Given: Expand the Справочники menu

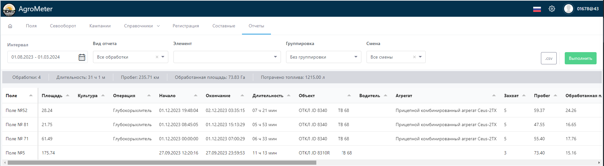Looking at the screenshot, I should (x=142, y=26).
